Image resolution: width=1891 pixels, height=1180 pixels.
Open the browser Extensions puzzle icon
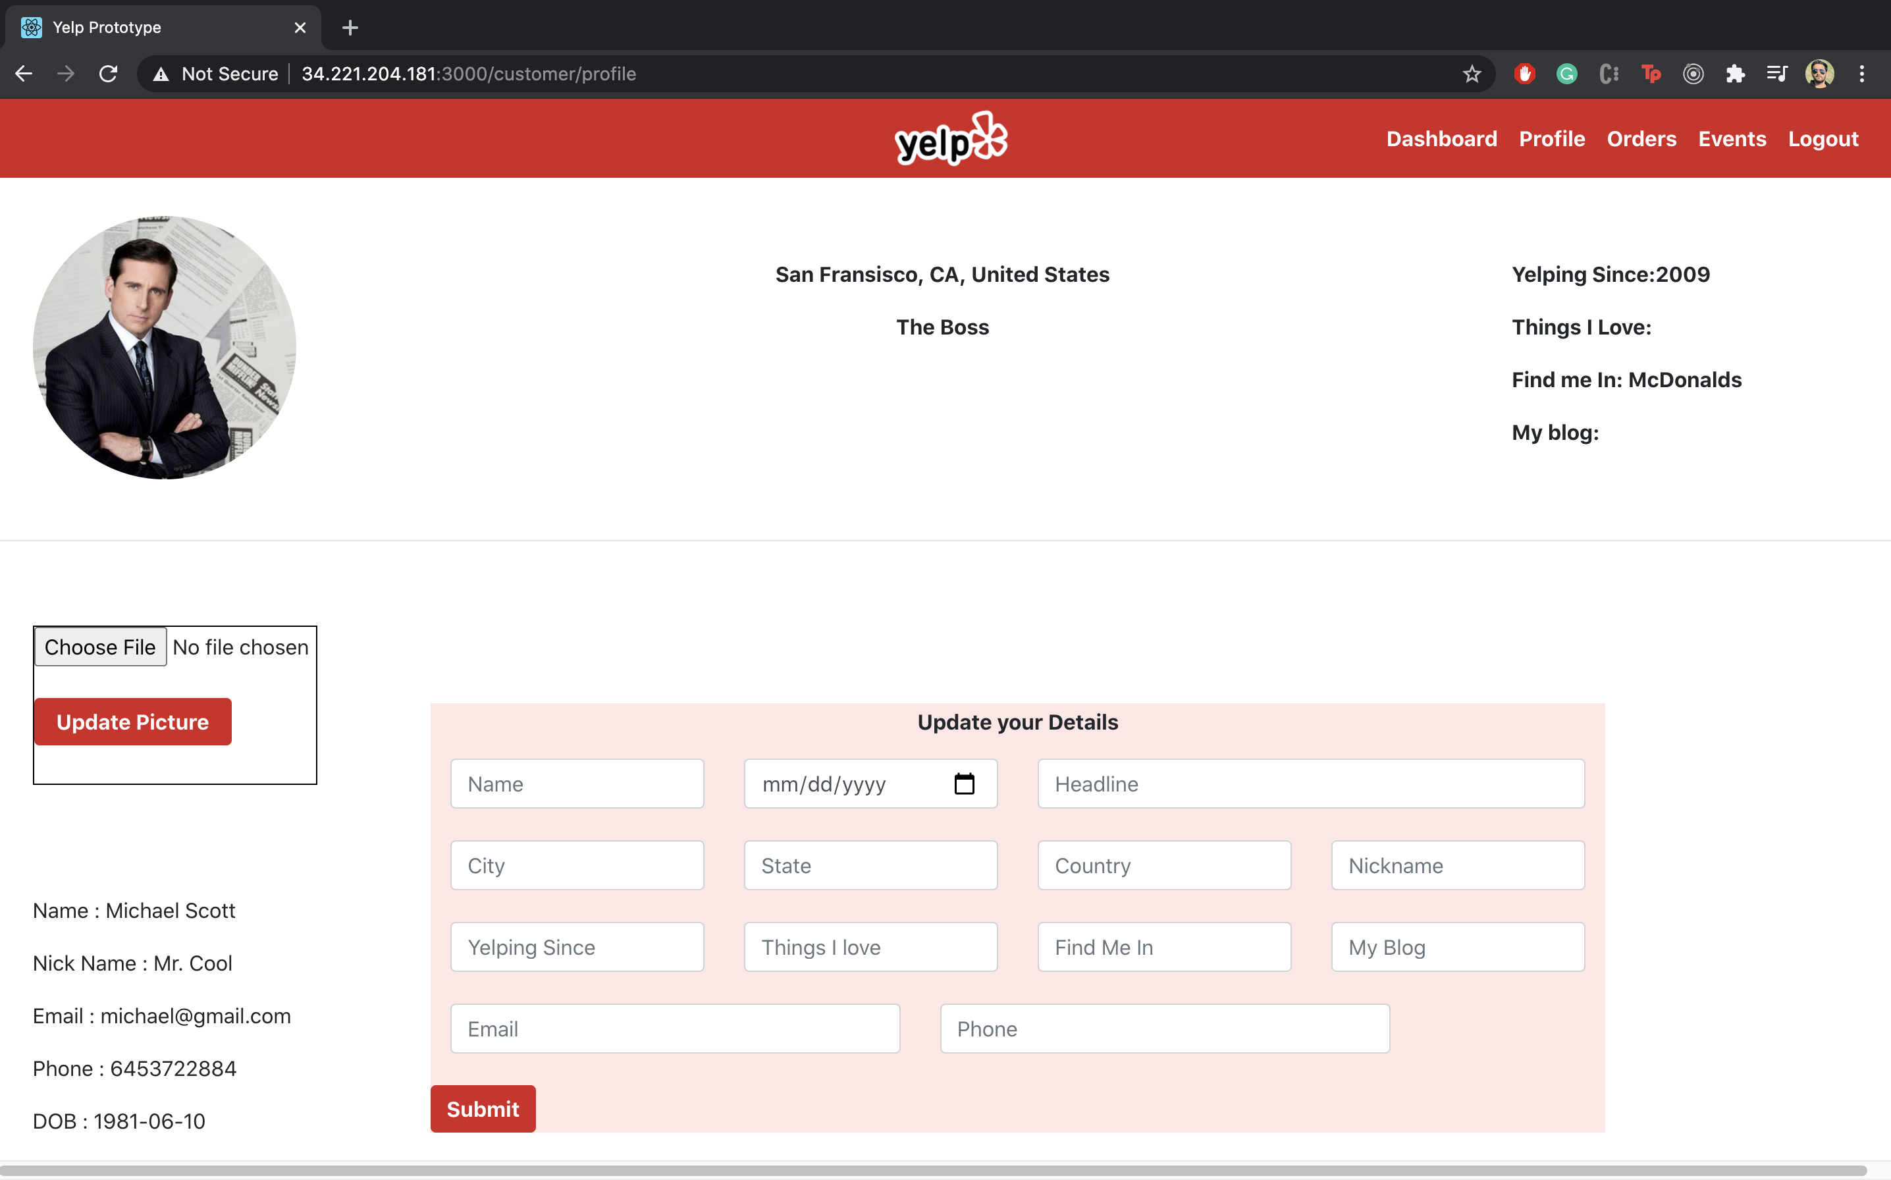[x=1735, y=74]
